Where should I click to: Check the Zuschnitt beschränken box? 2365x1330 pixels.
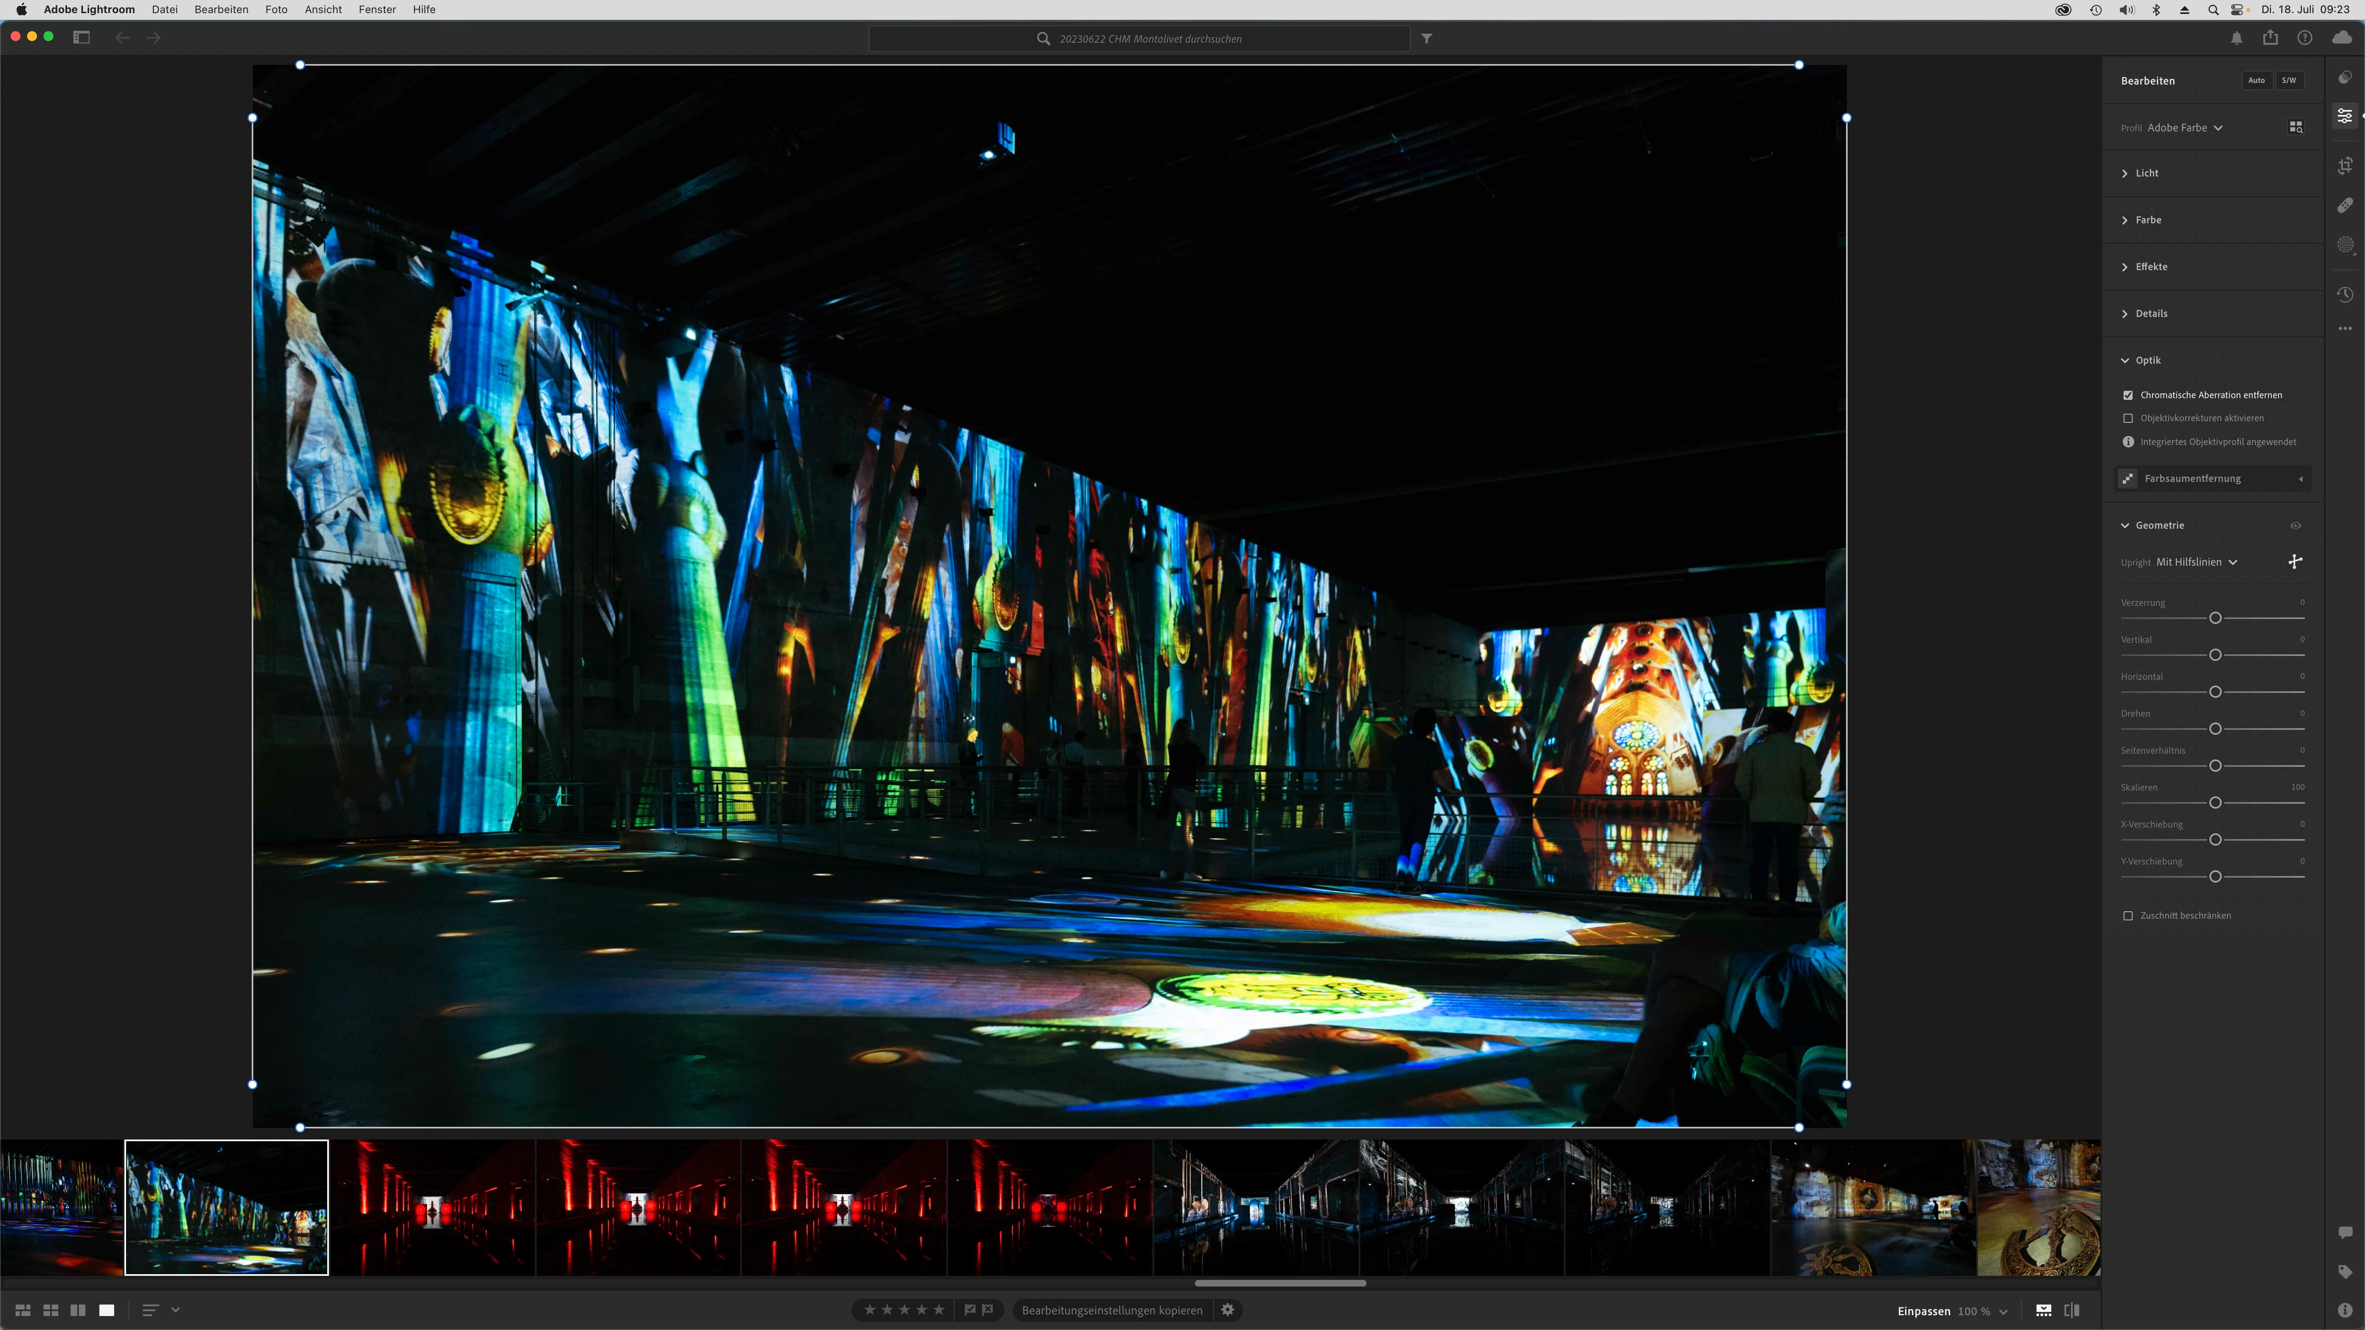2128,916
